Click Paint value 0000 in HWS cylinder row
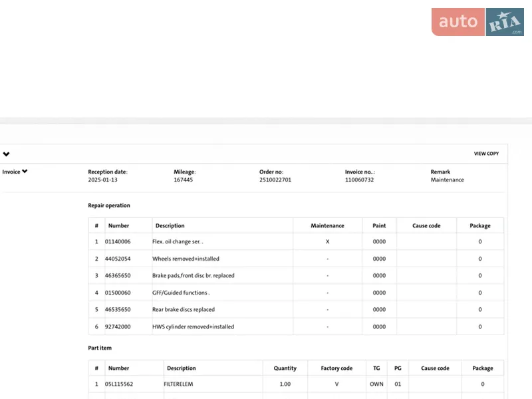This screenshot has width=532, height=399. 379,327
